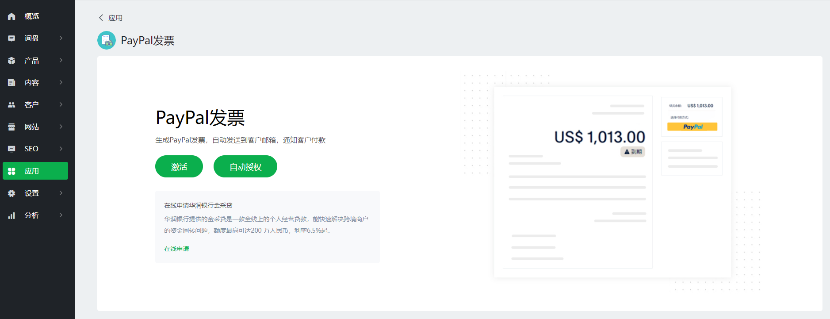Click the cube icon beside 产品
The height and width of the screenshot is (319, 830).
point(11,61)
